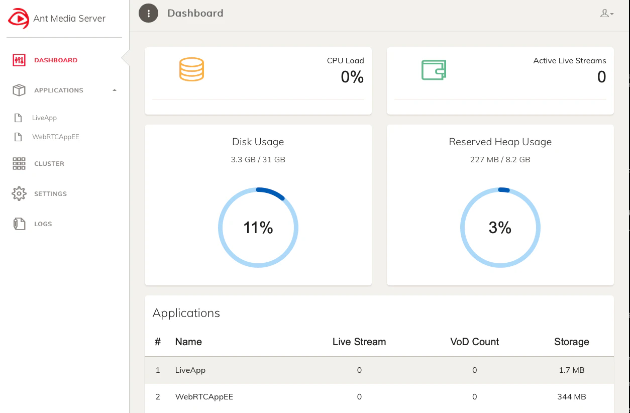Click the 227 MB / 8.2 GB text
630x413 pixels.
click(500, 160)
